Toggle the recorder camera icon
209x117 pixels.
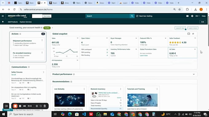(x=6, y=106)
